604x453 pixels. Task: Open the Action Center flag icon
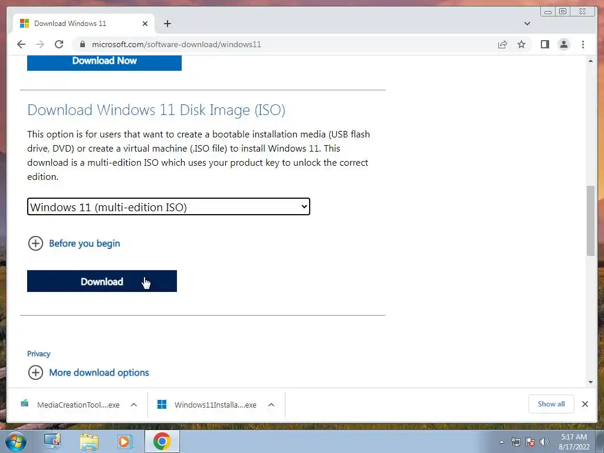tap(530, 442)
